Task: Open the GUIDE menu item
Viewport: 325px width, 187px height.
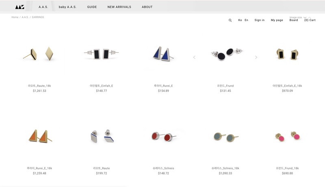Action: (92, 7)
